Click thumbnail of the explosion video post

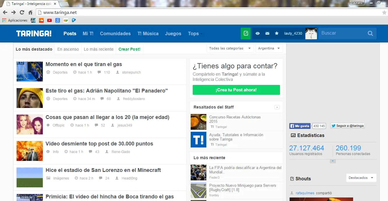tap(30, 151)
